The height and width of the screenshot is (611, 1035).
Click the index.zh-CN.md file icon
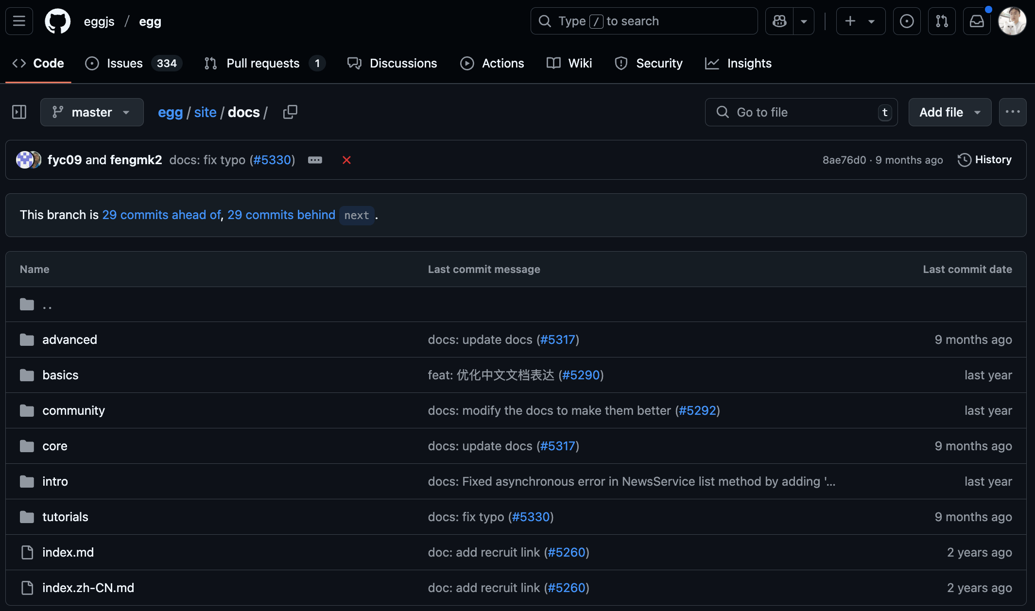pos(27,588)
